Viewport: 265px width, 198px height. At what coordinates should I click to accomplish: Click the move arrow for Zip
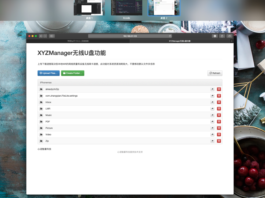click(x=213, y=141)
